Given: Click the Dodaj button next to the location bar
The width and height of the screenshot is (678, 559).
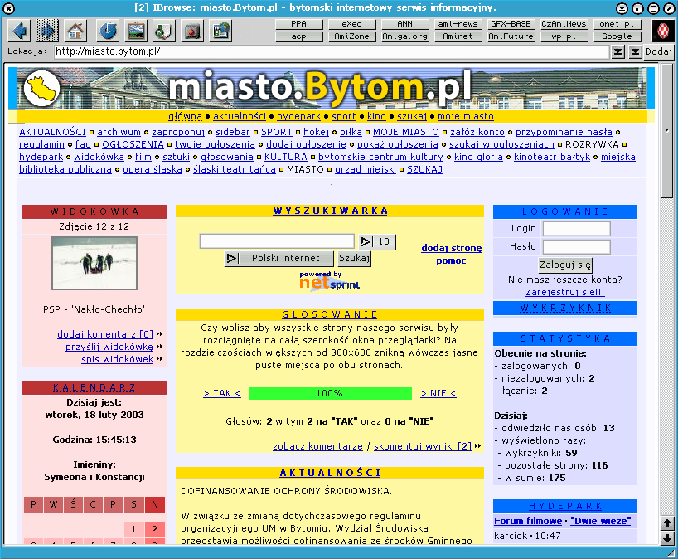Looking at the screenshot, I should [x=658, y=52].
